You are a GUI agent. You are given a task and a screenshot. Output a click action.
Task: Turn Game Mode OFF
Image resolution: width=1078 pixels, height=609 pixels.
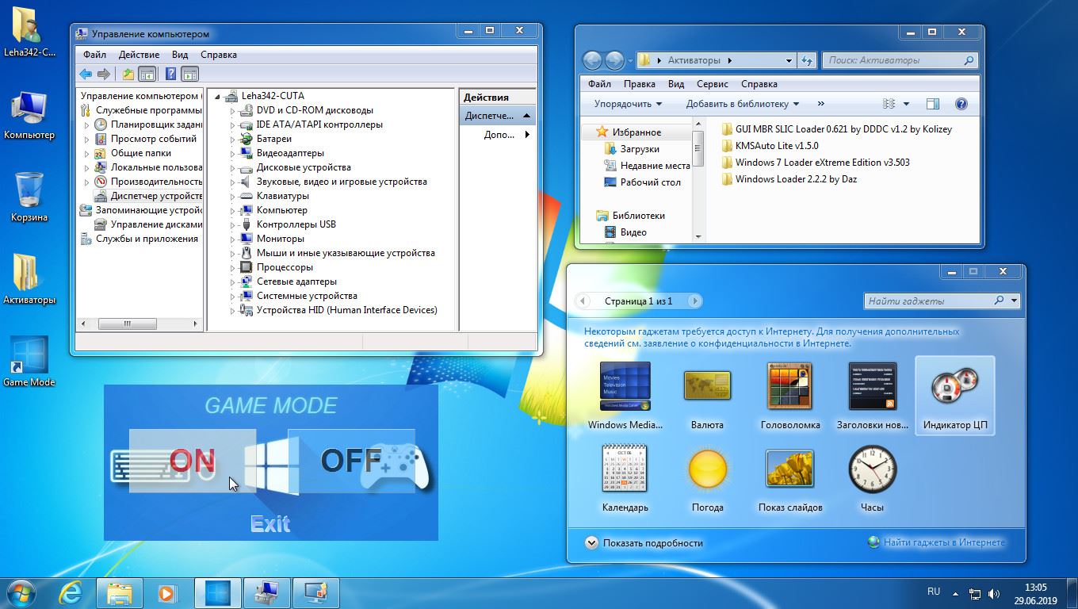[x=351, y=461]
